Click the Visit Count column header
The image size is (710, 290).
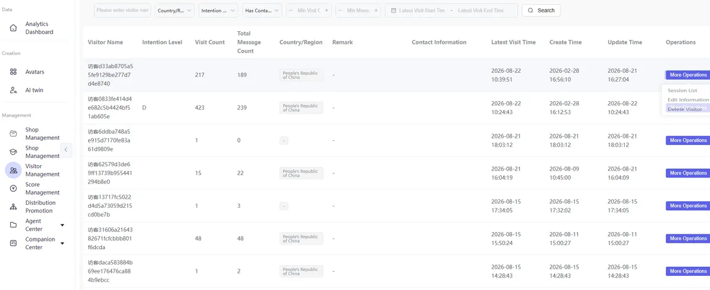[x=210, y=43]
